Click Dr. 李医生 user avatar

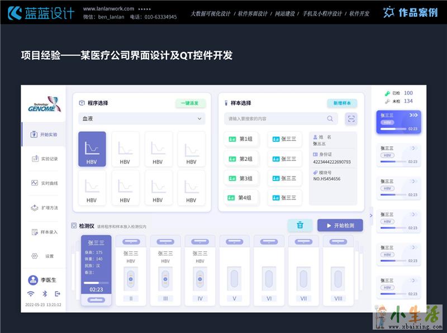click(32, 280)
